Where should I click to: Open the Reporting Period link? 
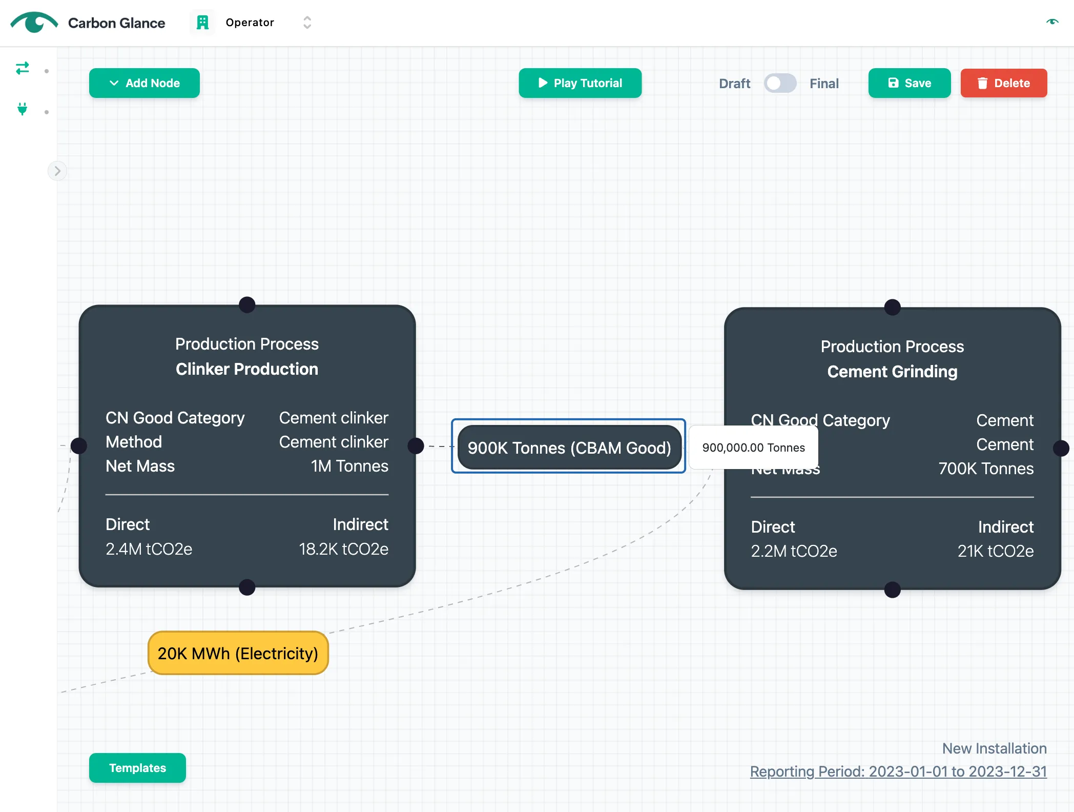pos(898,772)
